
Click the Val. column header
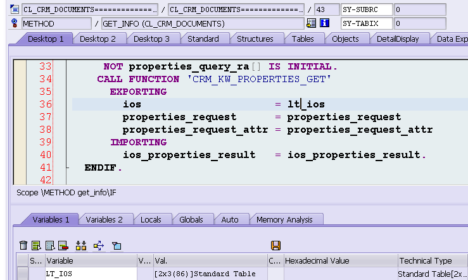(210, 261)
